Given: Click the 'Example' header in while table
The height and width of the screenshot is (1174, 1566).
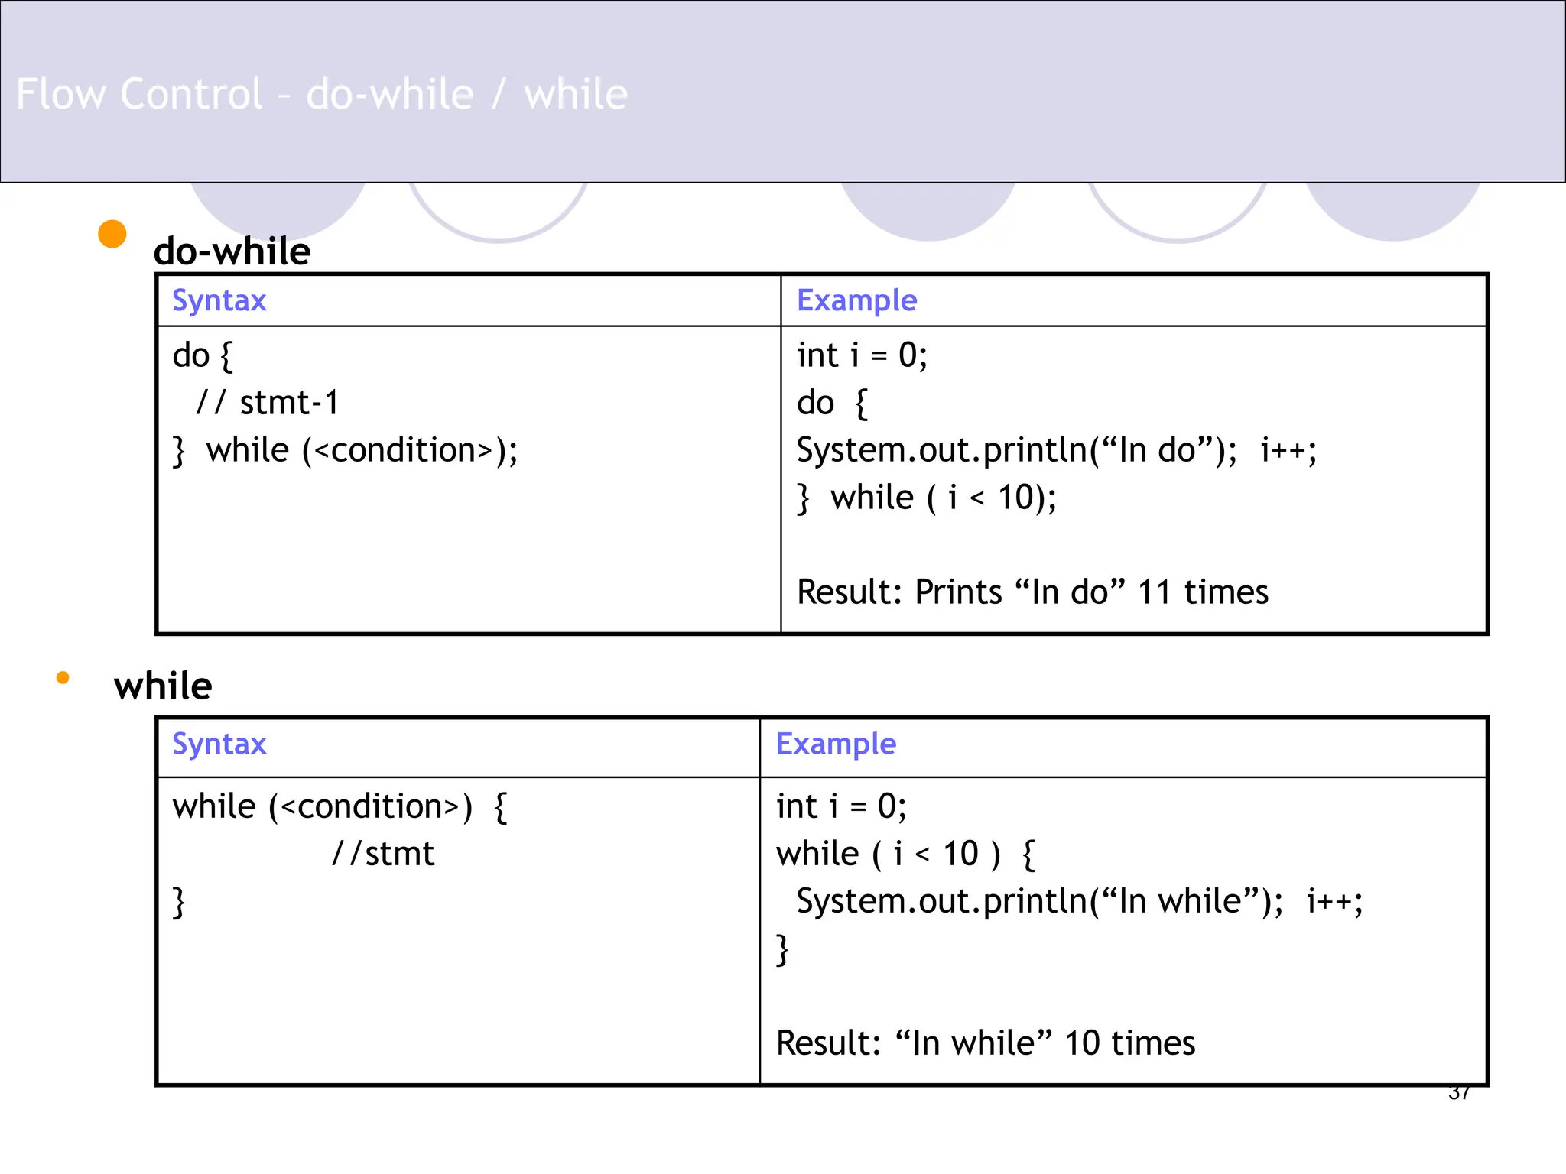Looking at the screenshot, I should coord(836,744).
